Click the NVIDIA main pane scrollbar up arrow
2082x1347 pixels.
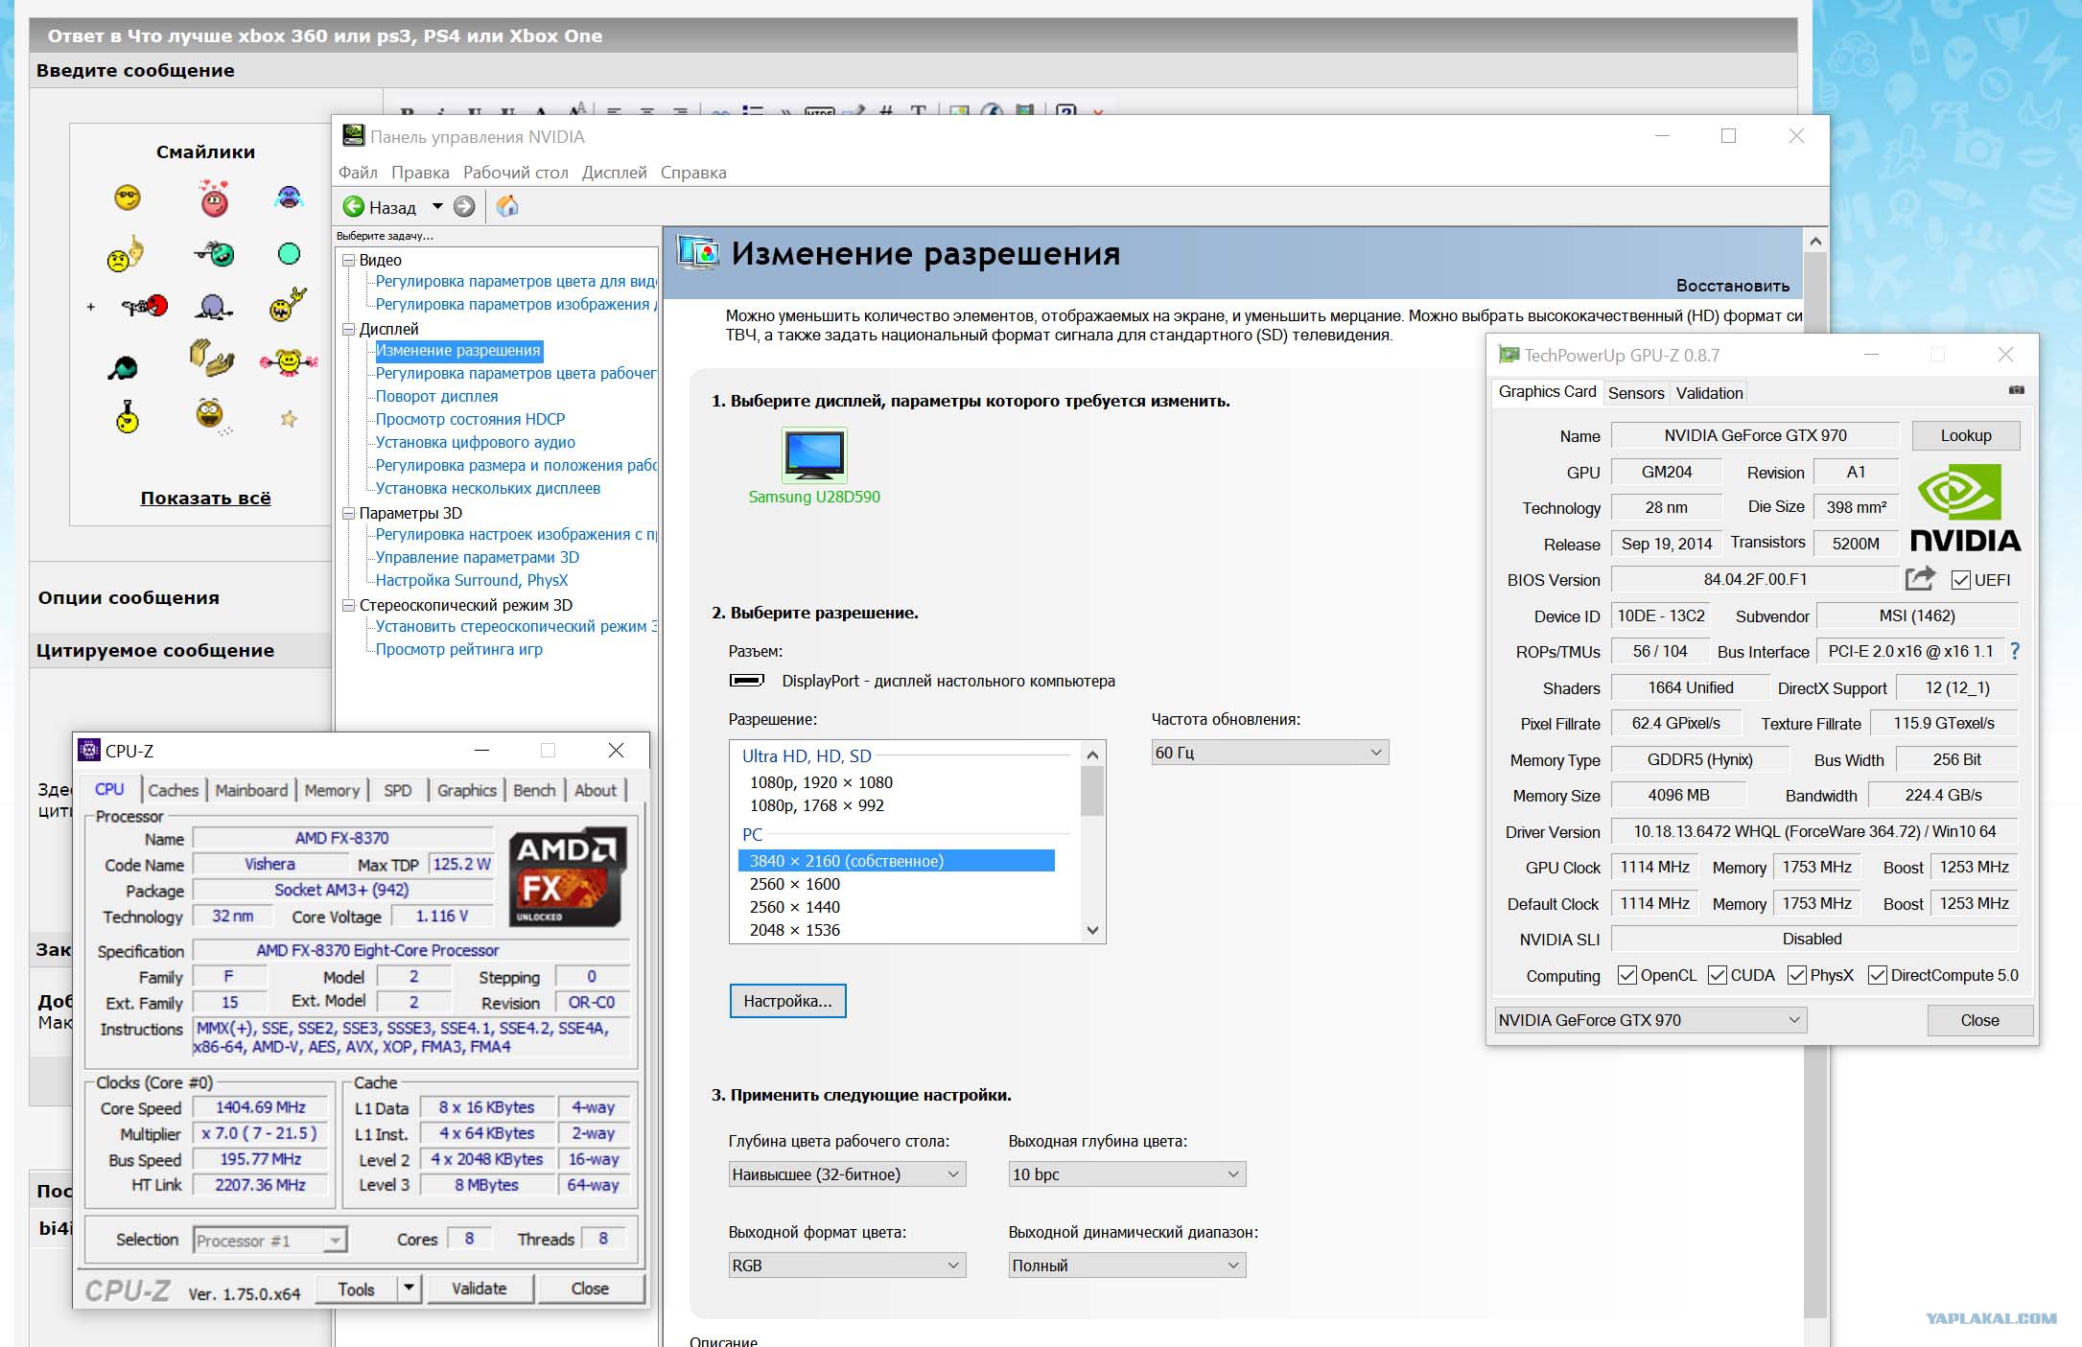point(1814,240)
